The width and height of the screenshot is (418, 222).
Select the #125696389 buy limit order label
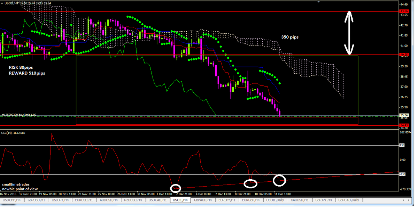[x=19, y=114]
